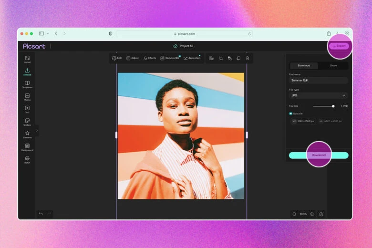The width and height of the screenshot is (372, 248).
Task: Open the Animation tool
Action: (192, 58)
